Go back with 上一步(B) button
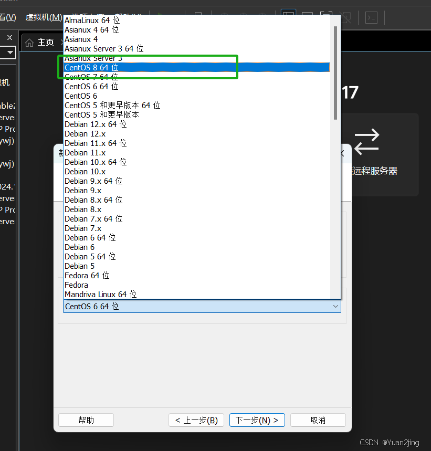Viewport: 431px width, 451px height. (x=196, y=420)
